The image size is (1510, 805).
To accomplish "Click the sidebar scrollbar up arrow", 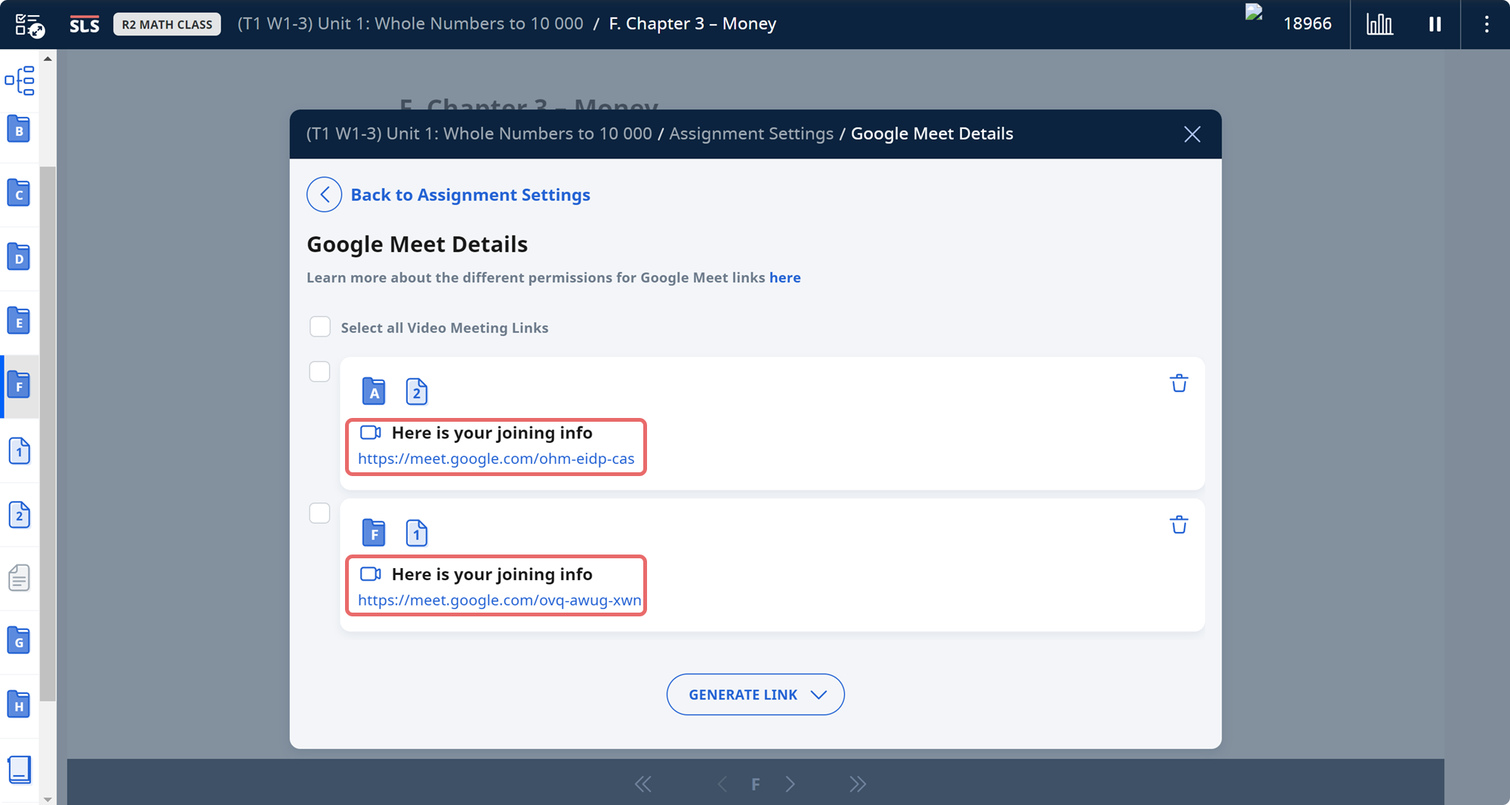I will tap(48, 58).
